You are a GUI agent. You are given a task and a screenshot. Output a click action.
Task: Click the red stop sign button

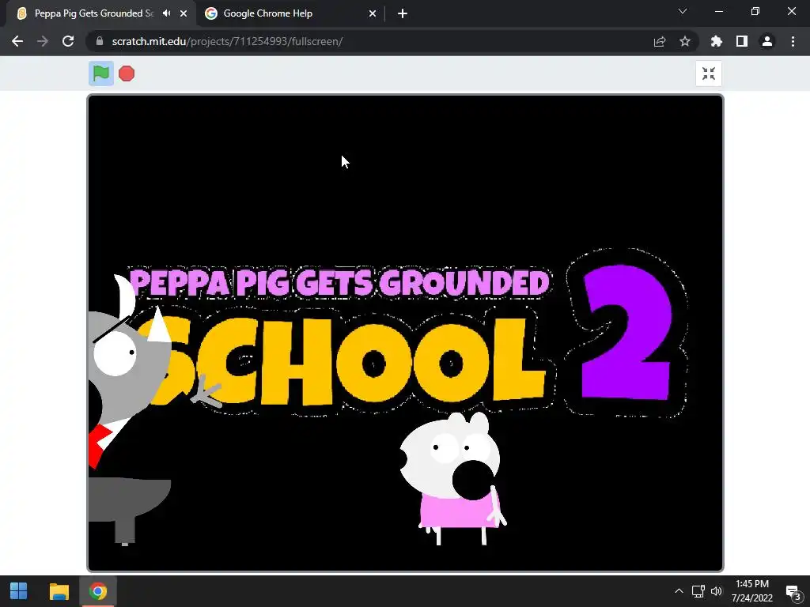127,74
